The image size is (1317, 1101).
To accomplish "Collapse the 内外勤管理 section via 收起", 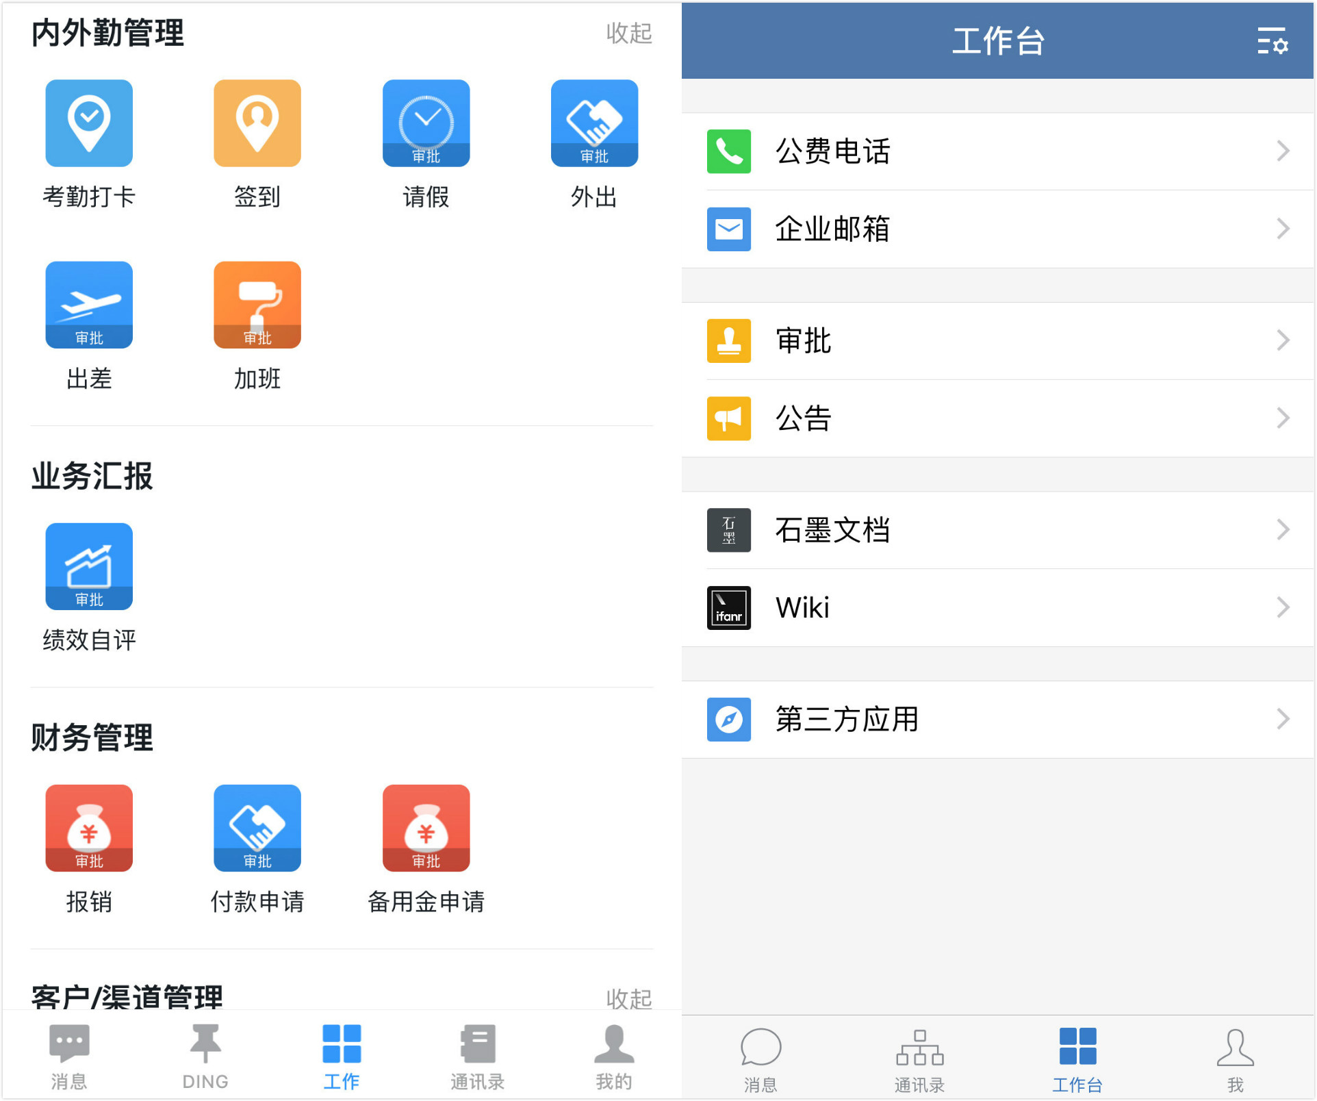I will point(628,33).
